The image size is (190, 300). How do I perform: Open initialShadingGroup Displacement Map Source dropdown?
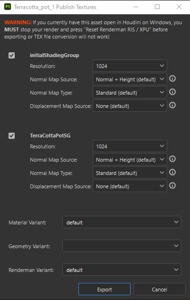click(130, 106)
